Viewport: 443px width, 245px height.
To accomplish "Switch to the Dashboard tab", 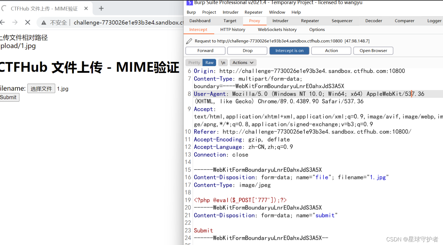I will click(x=200, y=21).
